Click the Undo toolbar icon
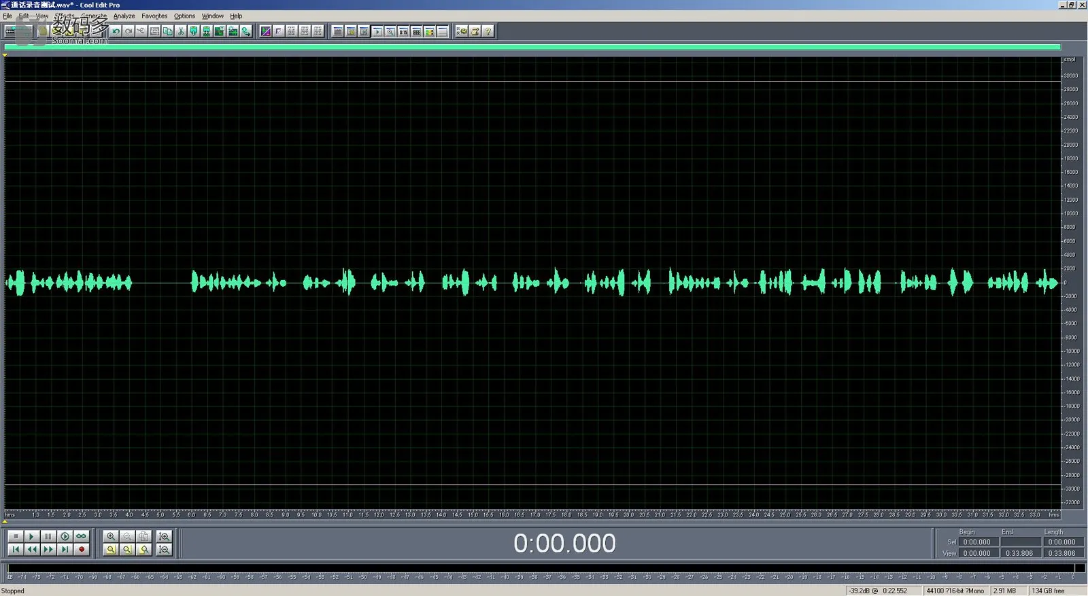Screen dimensions: 1088x596 point(115,31)
